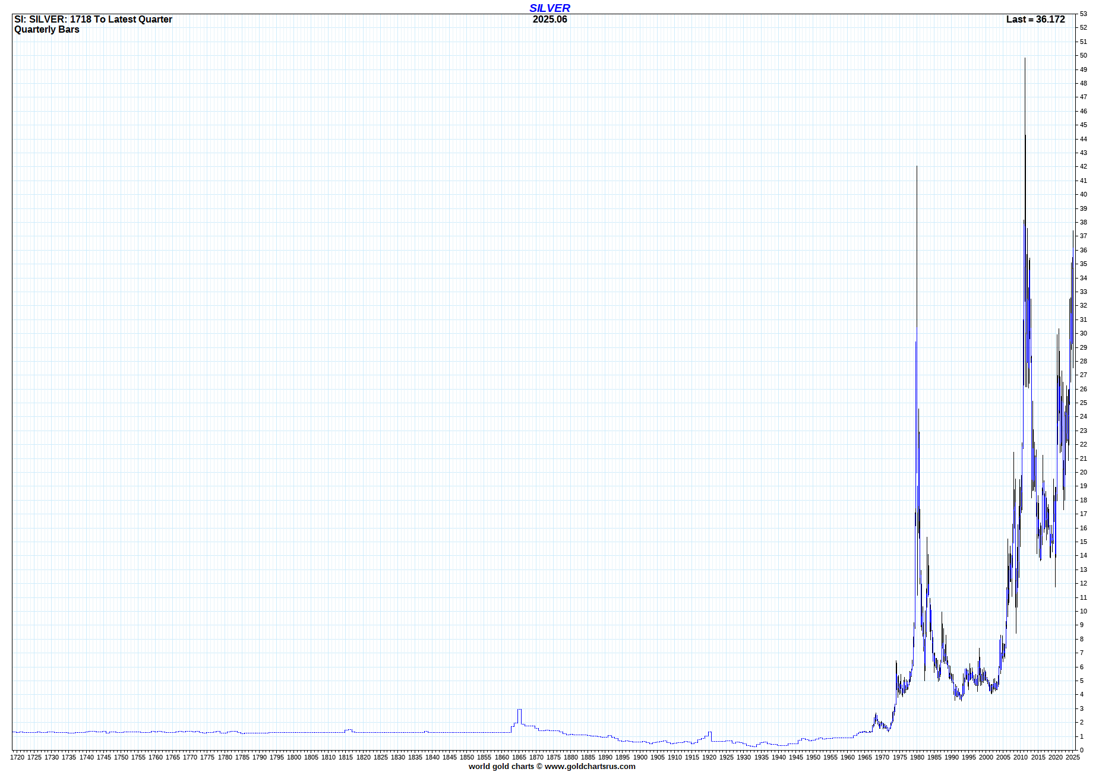The image size is (1099, 772).
Task: Click the 15 price label on y-axis
Action: point(1084,542)
